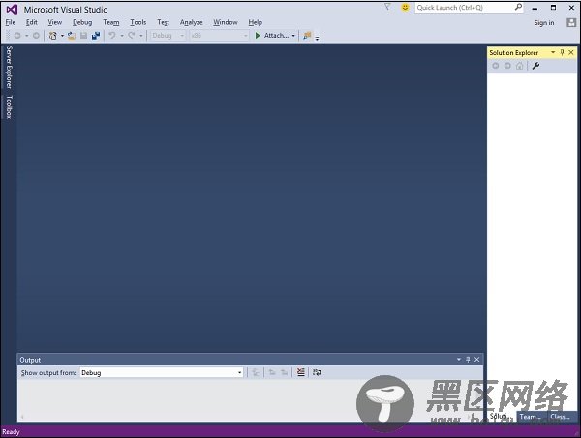
Task: Open the Help menu
Action: 256,22
